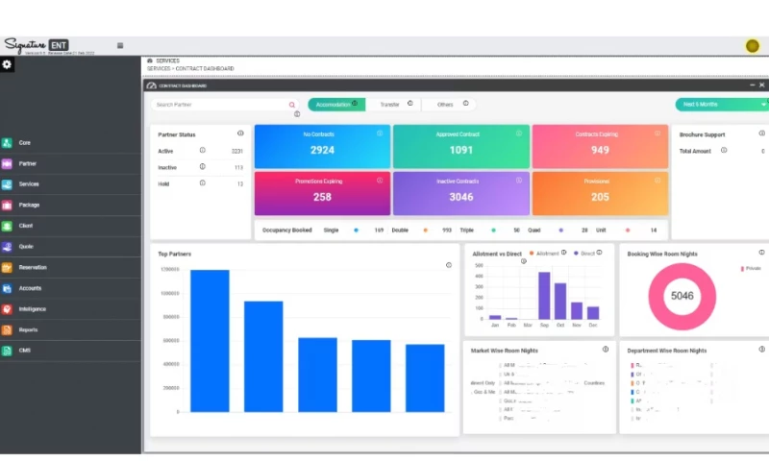This screenshot has width=769, height=461.
Task: Click the Partner Status info icon
Action: tap(240, 133)
